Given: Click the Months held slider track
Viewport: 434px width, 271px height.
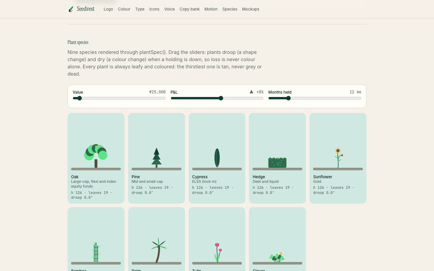Looking at the screenshot, I should point(315,98).
